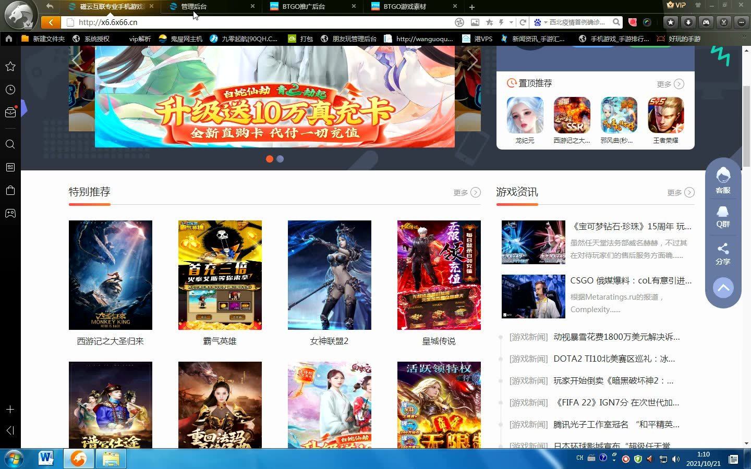Collapse the left sidebar panel

tap(10, 430)
